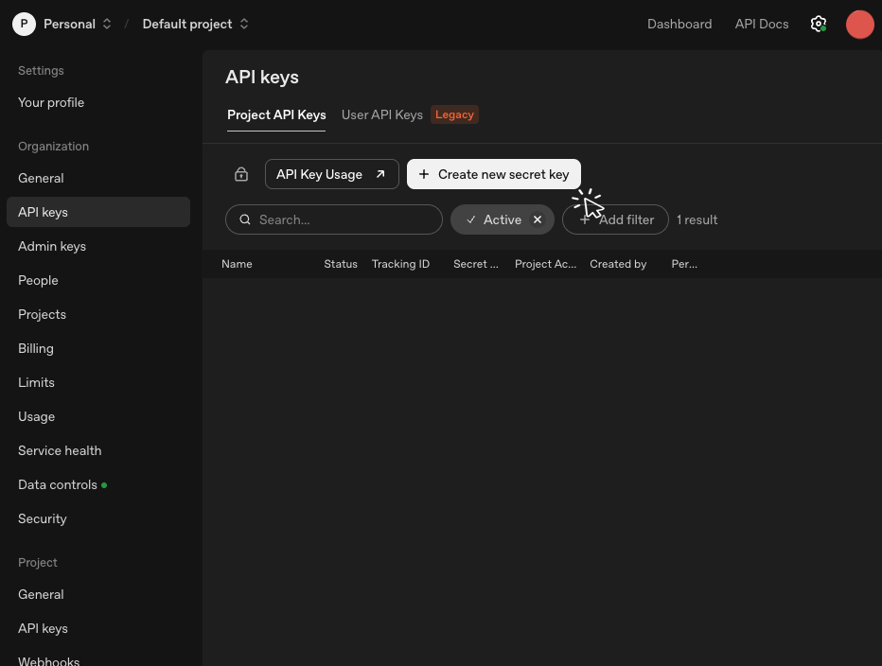Click the Secret column header
Image resolution: width=882 pixels, height=666 pixels.
click(476, 264)
